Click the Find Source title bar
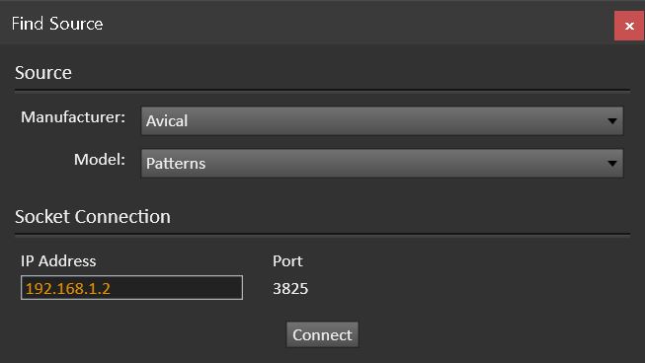The image size is (645, 363). (x=306, y=23)
